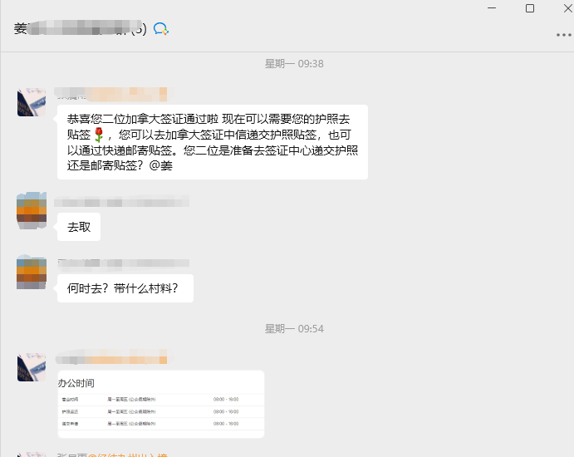Click the sender name above the visa message
Screen dimensions: 574x457
[x=111, y=95]
